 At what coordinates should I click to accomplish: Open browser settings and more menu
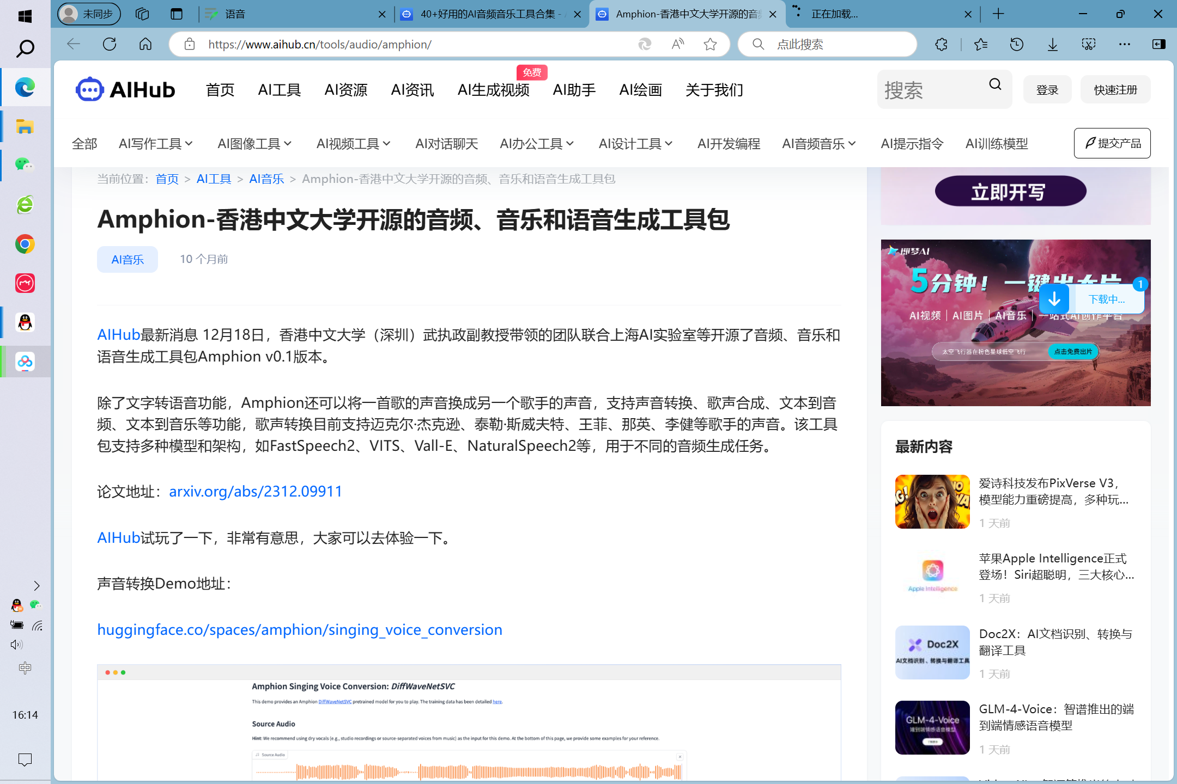(x=1125, y=44)
